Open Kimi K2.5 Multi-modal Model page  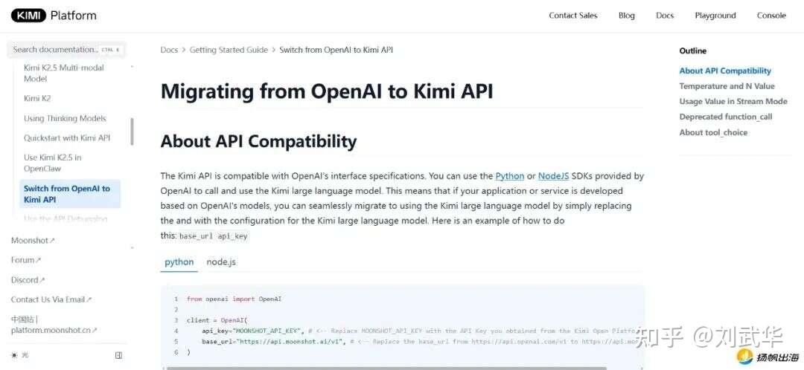64,73
